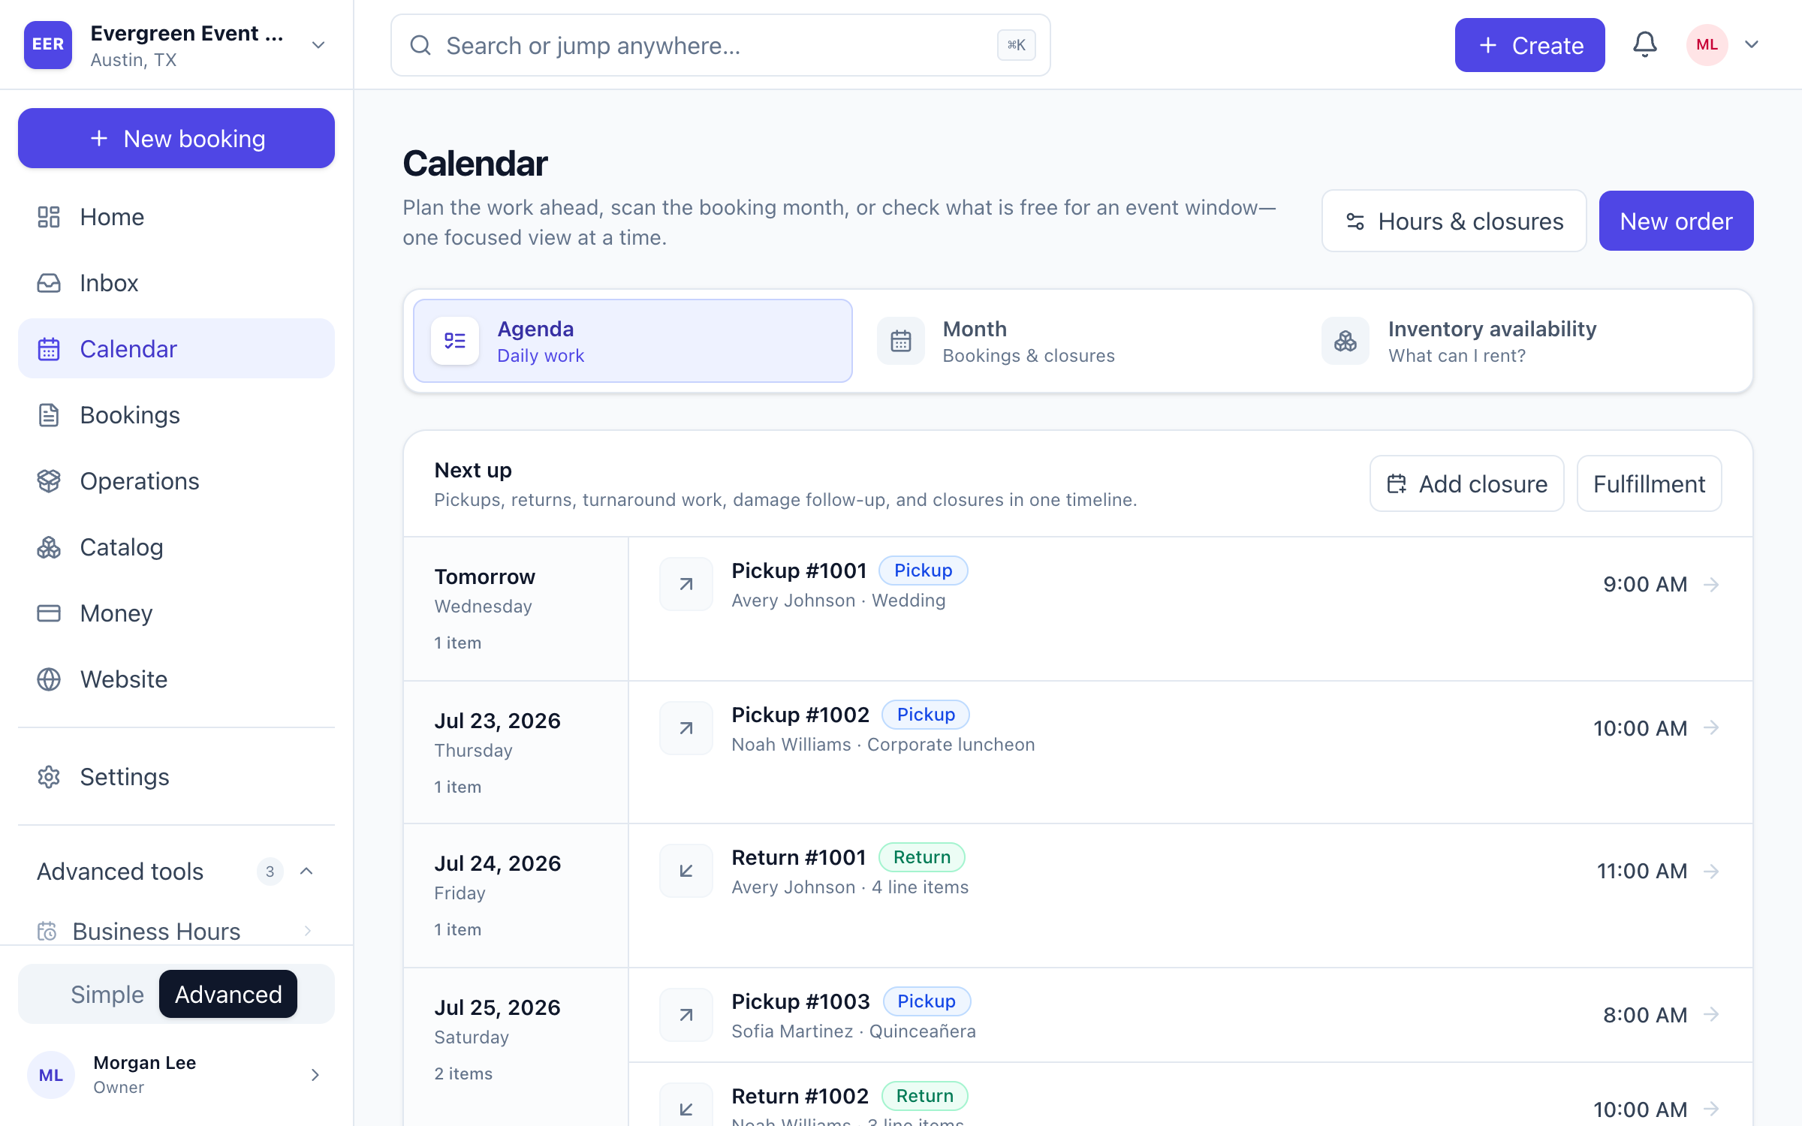The image size is (1802, 1126).
Task: Click the ⌘K shortcut badge
Action: pos(1017,45)
